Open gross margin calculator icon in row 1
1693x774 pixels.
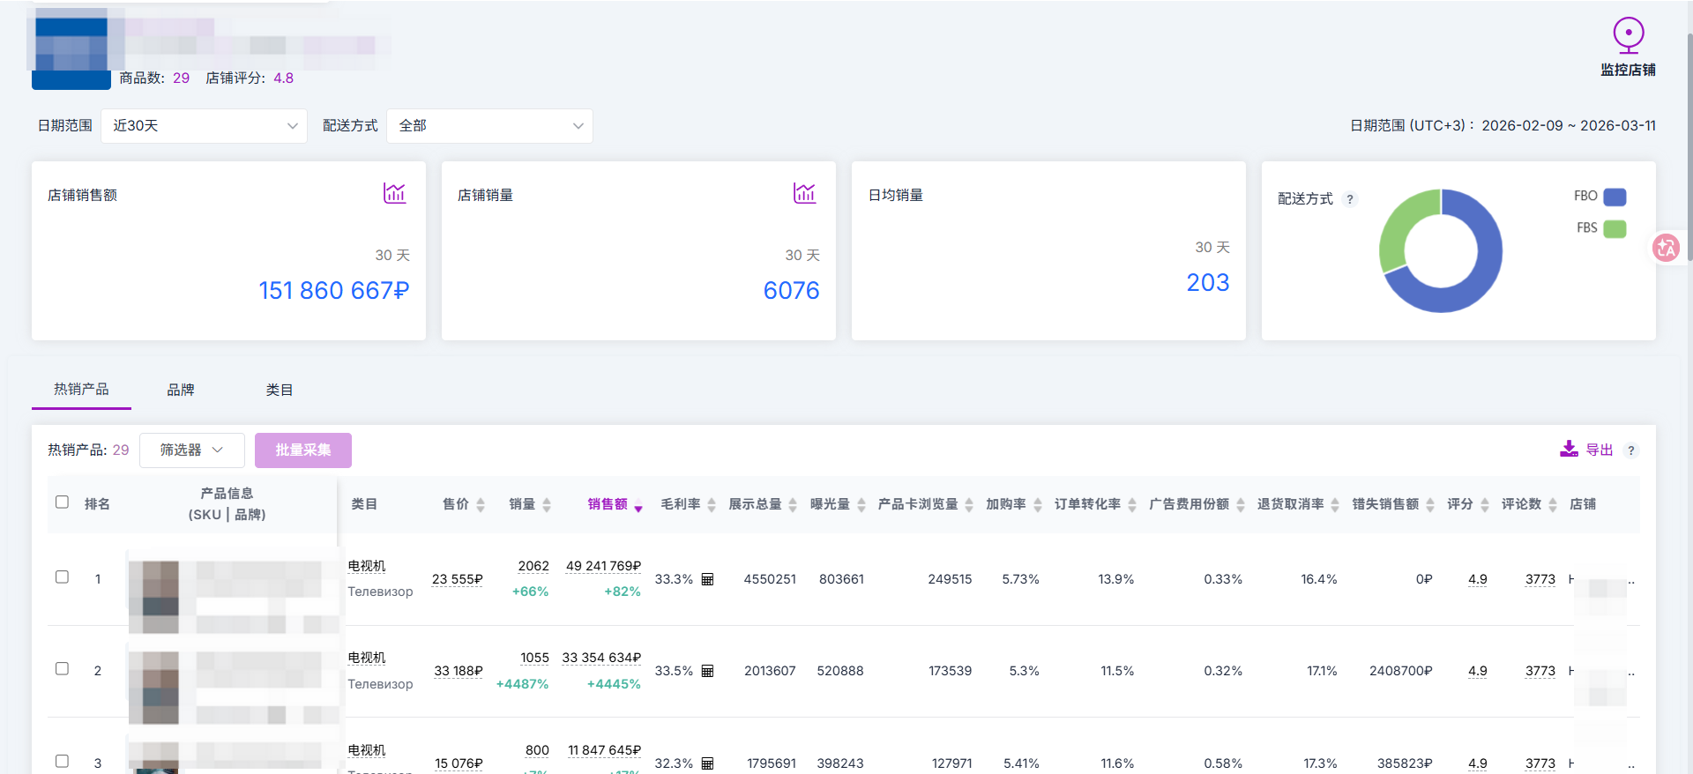coord(707,579)
